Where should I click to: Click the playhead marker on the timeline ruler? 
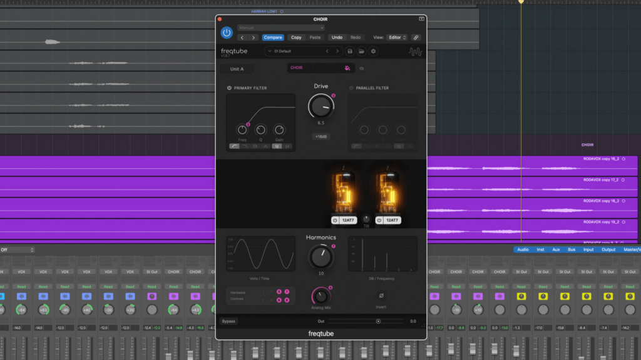pos(521,2)
